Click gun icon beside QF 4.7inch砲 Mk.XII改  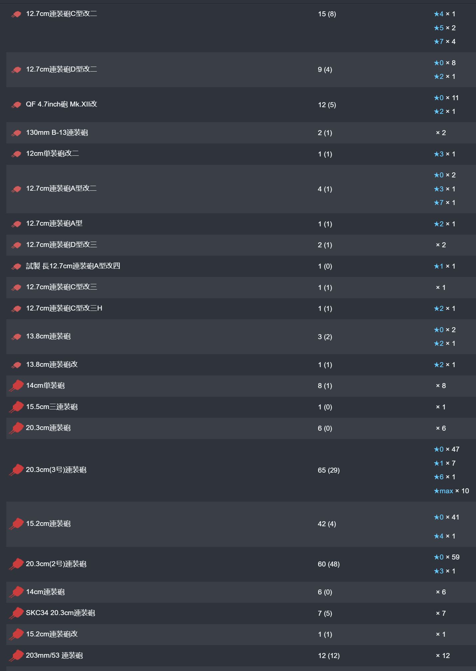pyautogui.click(x=16, y=105)
